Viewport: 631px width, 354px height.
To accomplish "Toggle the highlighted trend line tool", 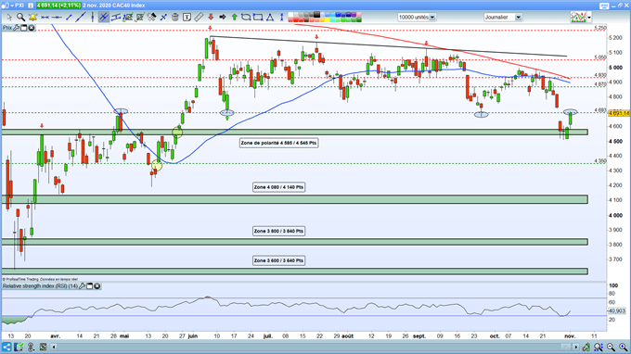I will pos(103,18).
